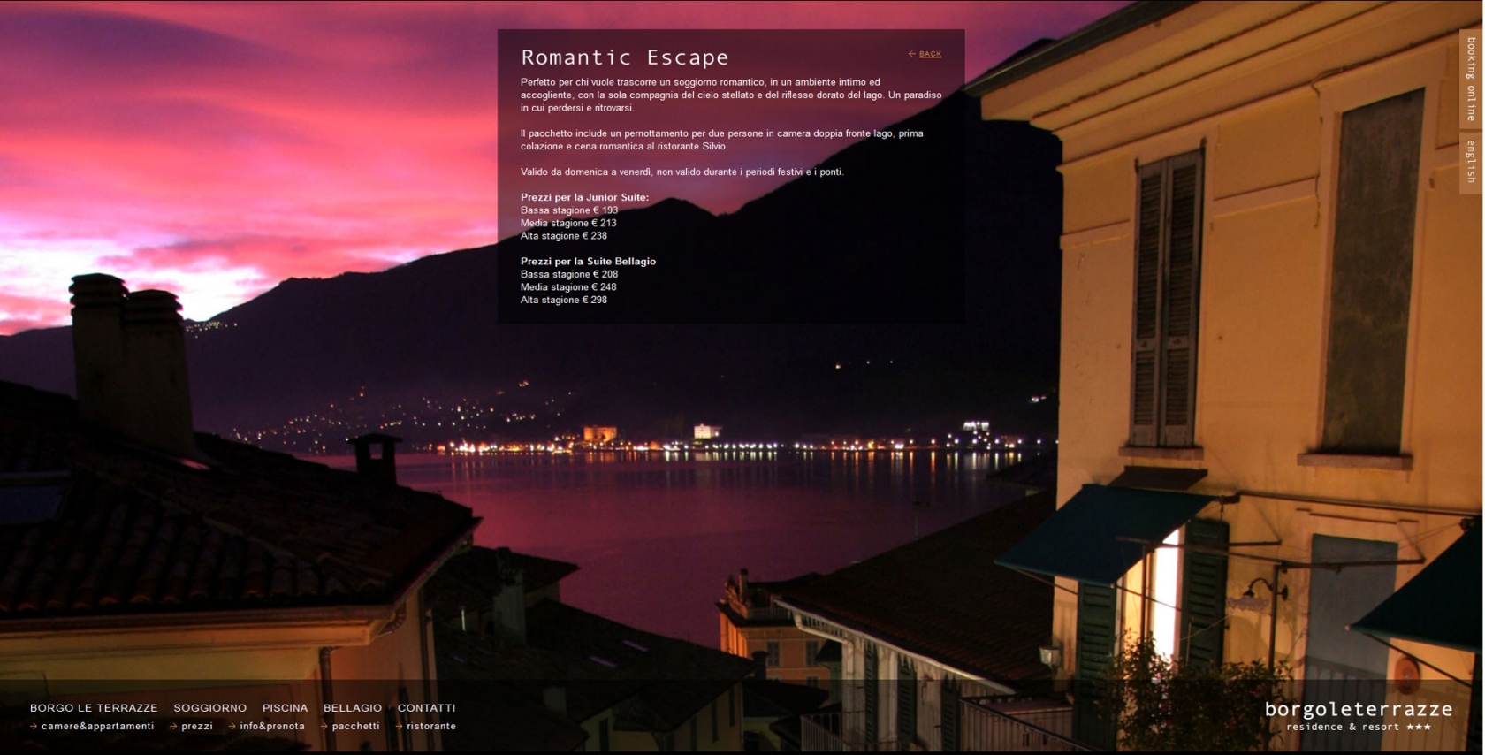Click the arrow icon before info&prenota

232,727
